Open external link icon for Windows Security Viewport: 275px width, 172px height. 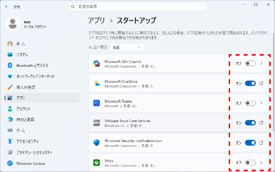(x=261, y=143)
